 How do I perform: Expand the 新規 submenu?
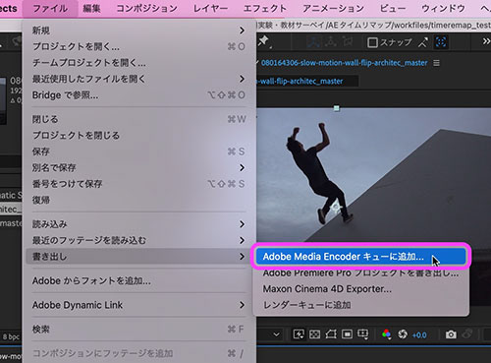tap(242, 30)
